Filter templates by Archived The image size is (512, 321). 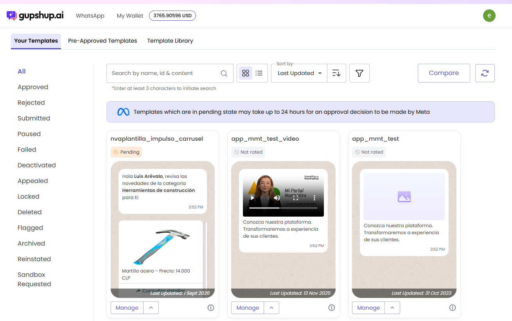[31, 243]
